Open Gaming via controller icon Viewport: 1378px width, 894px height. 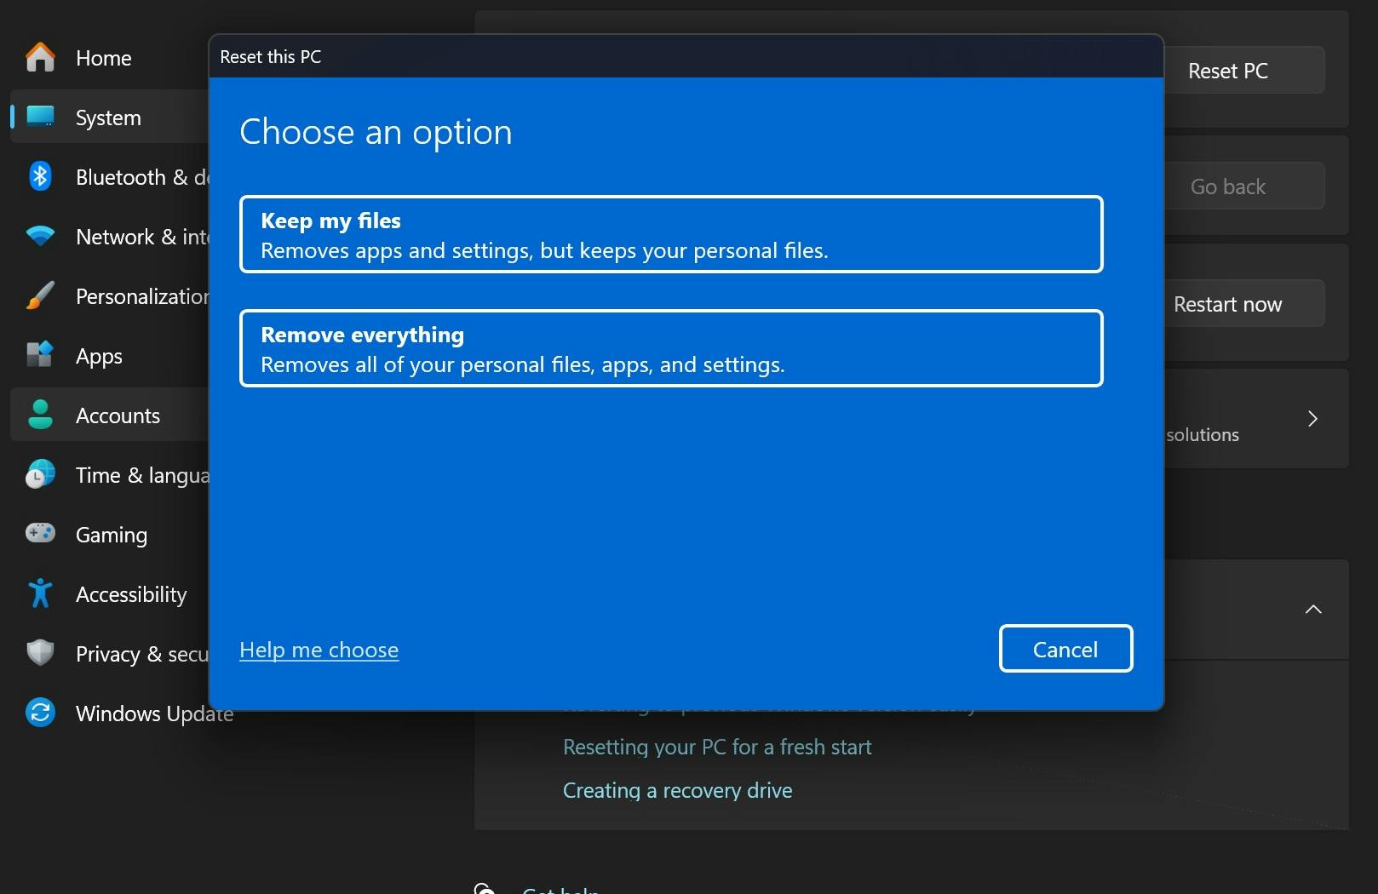tap(40, 534)
